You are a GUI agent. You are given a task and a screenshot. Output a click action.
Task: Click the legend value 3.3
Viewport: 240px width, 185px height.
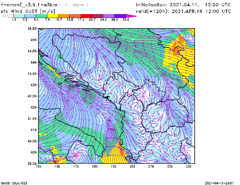tap(25, 19)
